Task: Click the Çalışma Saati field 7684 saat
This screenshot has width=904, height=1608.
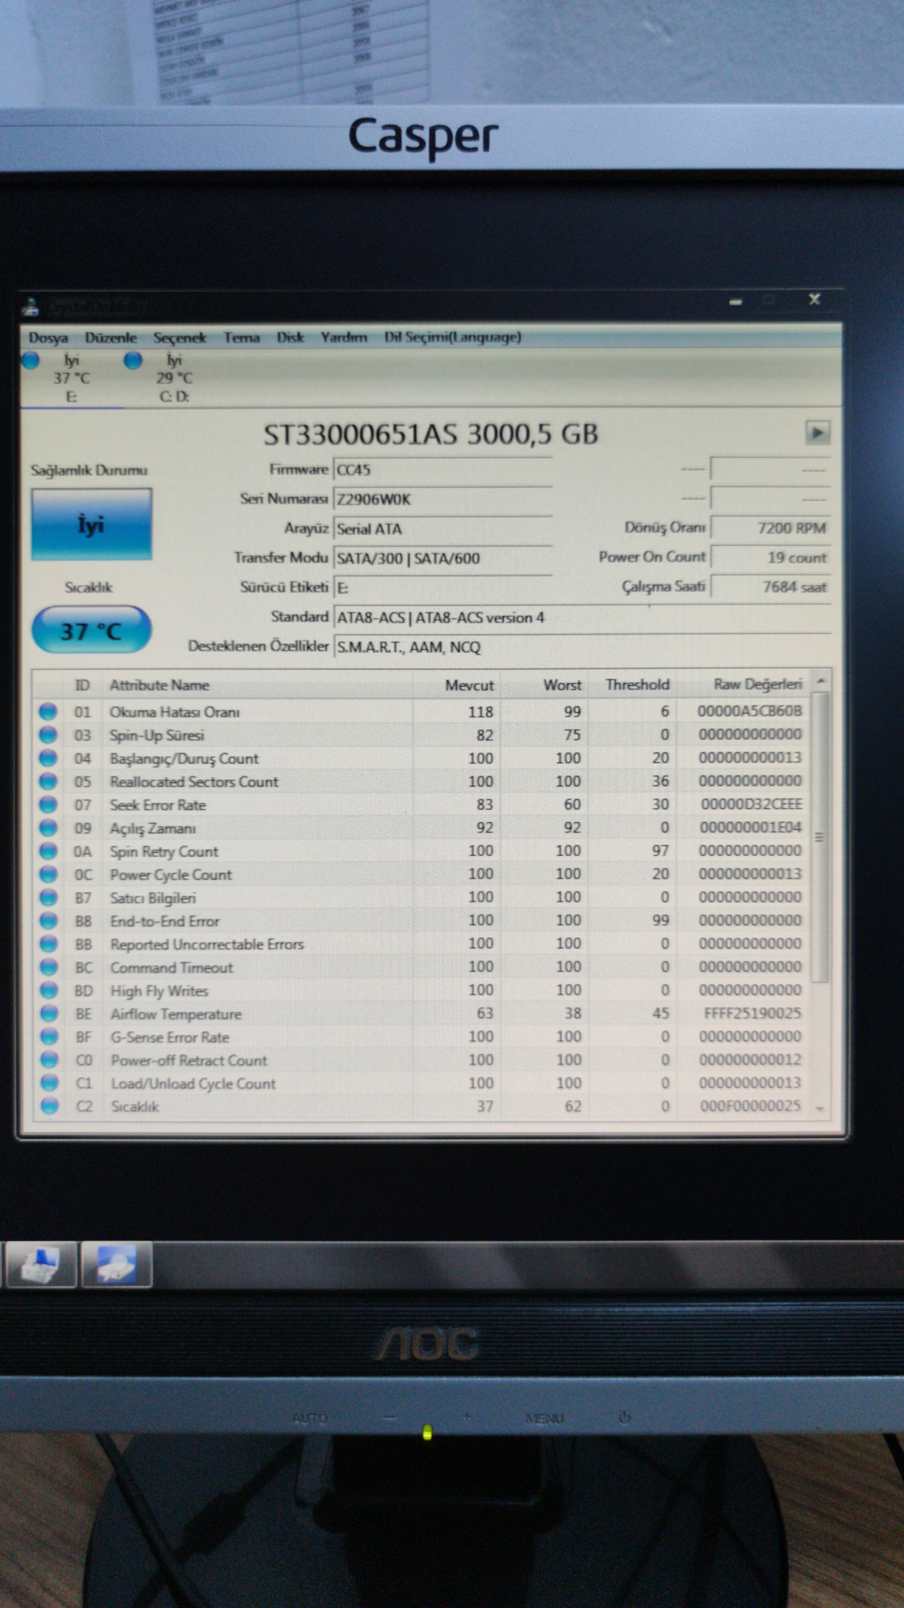Action: click(x=770, y=587)
